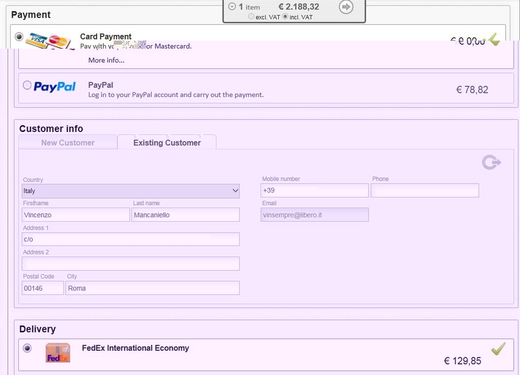Image resolution: width=520 pixels, height=375 pixels.
Task: Select excl. VAT radio option
Action: click(251, 16)
